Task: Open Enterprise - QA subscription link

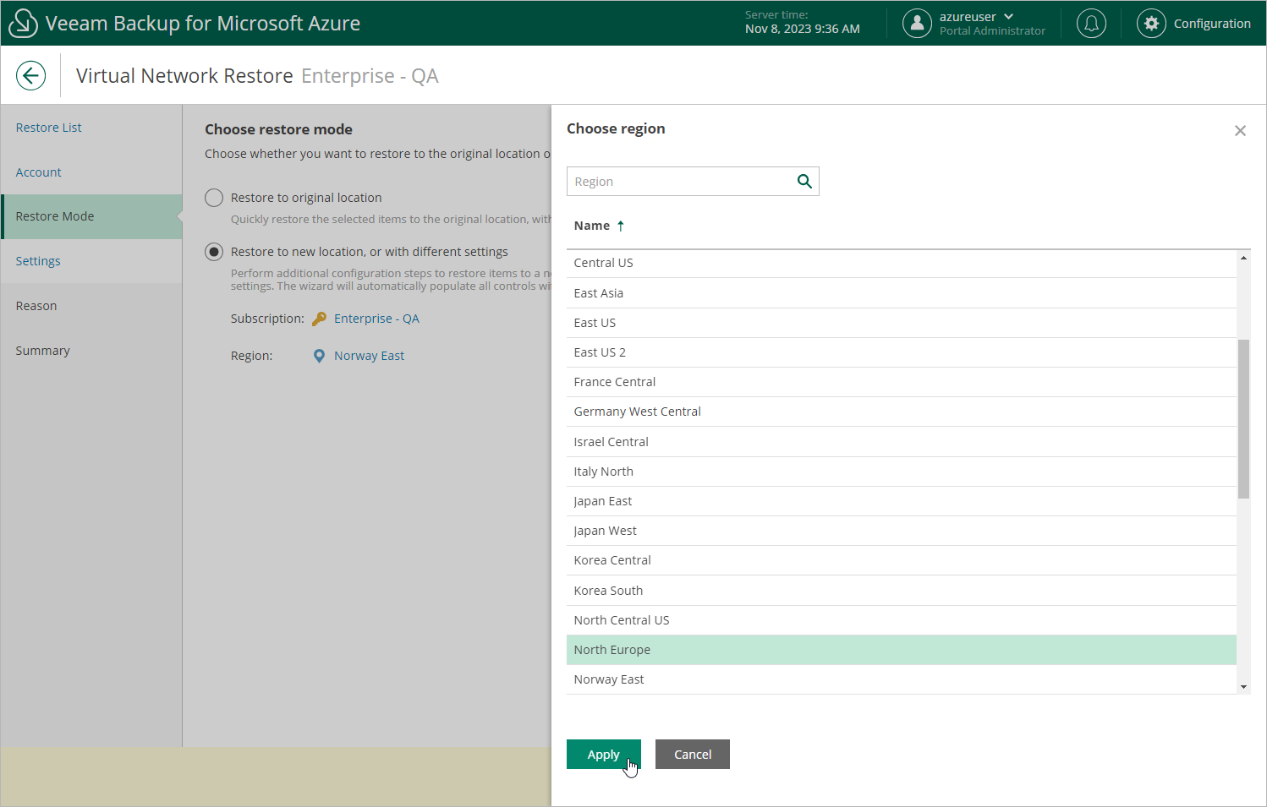Action: point(376,319)
